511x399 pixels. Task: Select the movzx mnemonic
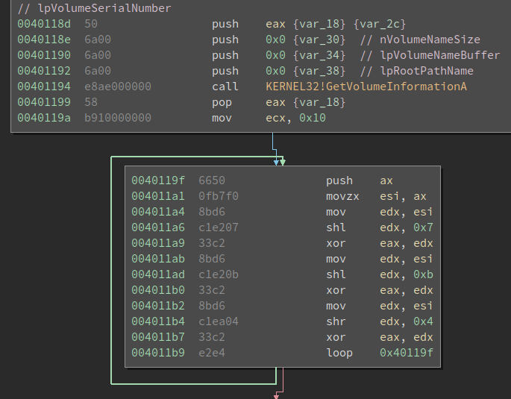click(x=341, y=196)
